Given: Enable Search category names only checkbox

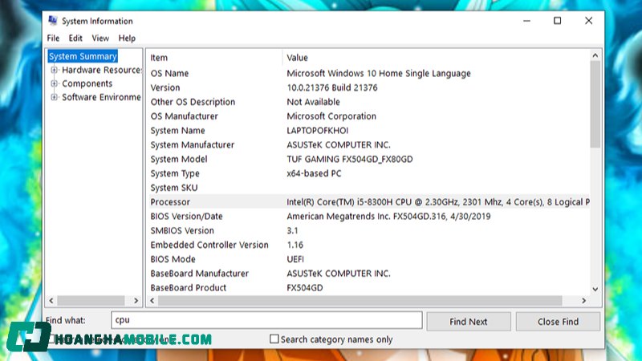Looking at the screenshot, I should 274,339.
